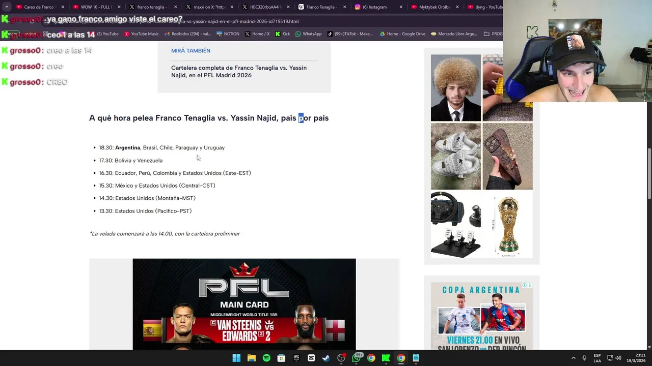This screenshot has width=652, height=366.
Task: Open the rusty phone case ad image
Action: click(x=507, y=156)
